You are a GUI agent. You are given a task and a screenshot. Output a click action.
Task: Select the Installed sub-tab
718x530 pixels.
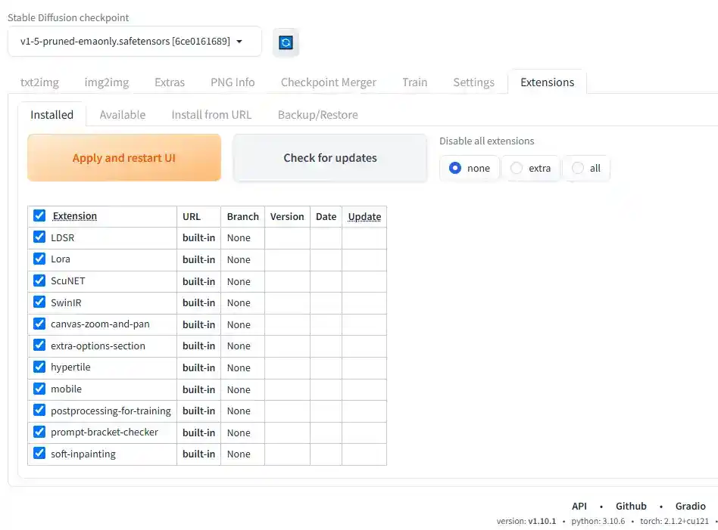[x=52, y=115]
